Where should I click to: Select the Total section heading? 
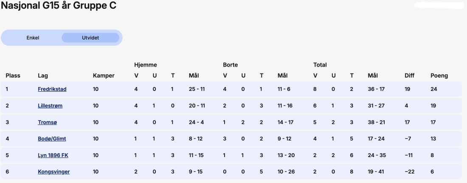pyautogui.click(x=320, y=65)
